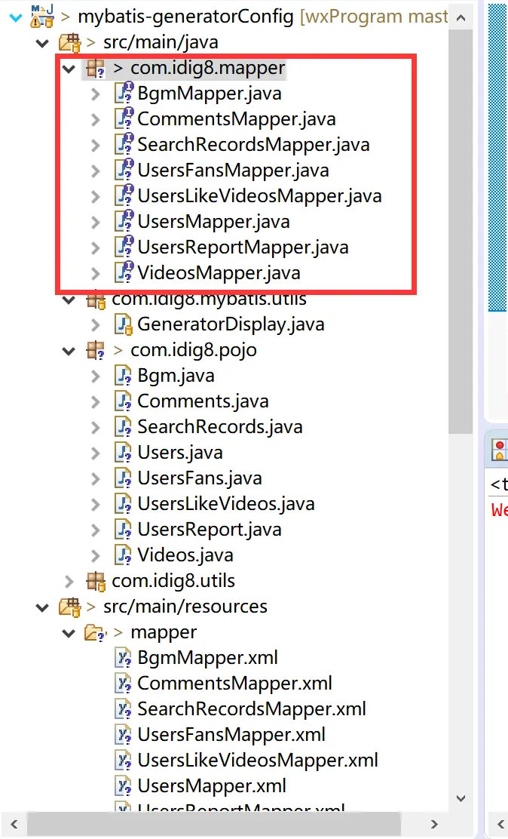This screenshot has width=508, height=839.
Task: Click the mapper folder icon
Action: coord(96,633)
